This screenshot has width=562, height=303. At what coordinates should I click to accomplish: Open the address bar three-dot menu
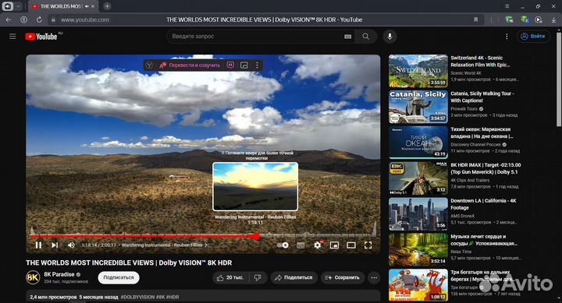click(x=491, y=19)
